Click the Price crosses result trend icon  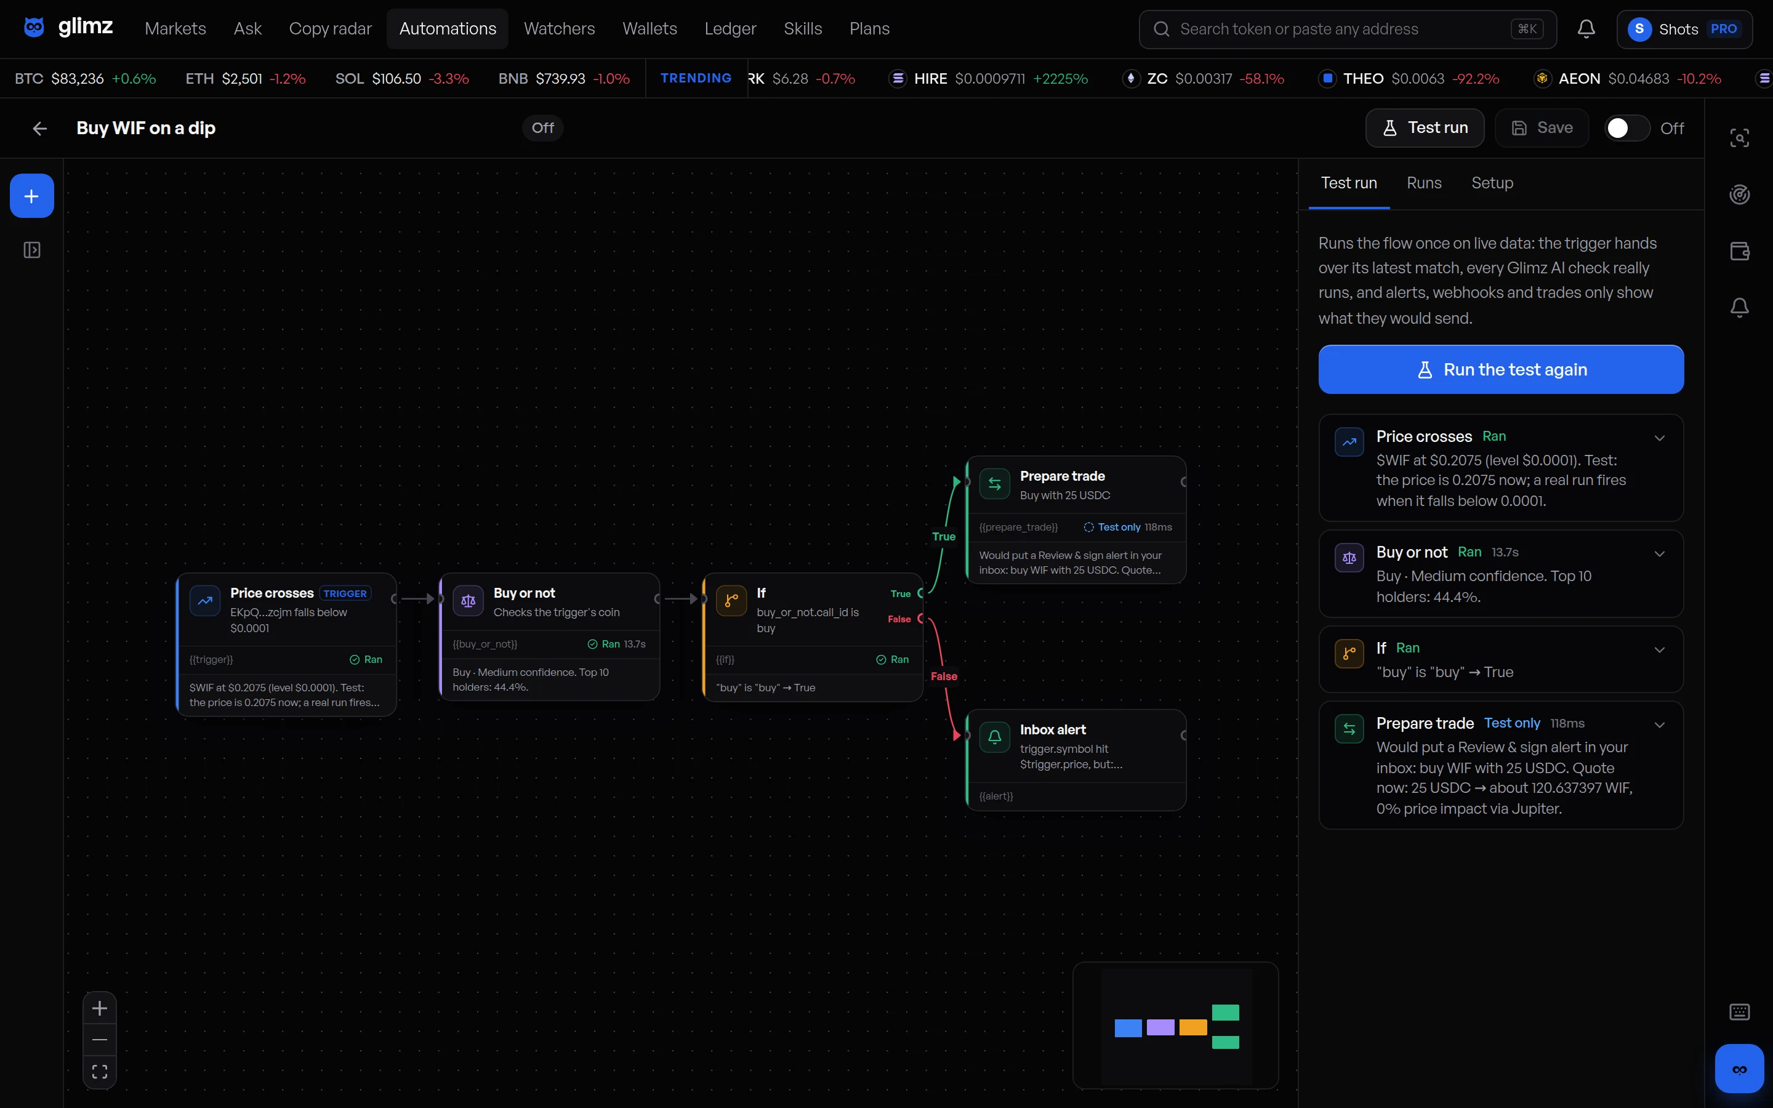(1349, 443)
